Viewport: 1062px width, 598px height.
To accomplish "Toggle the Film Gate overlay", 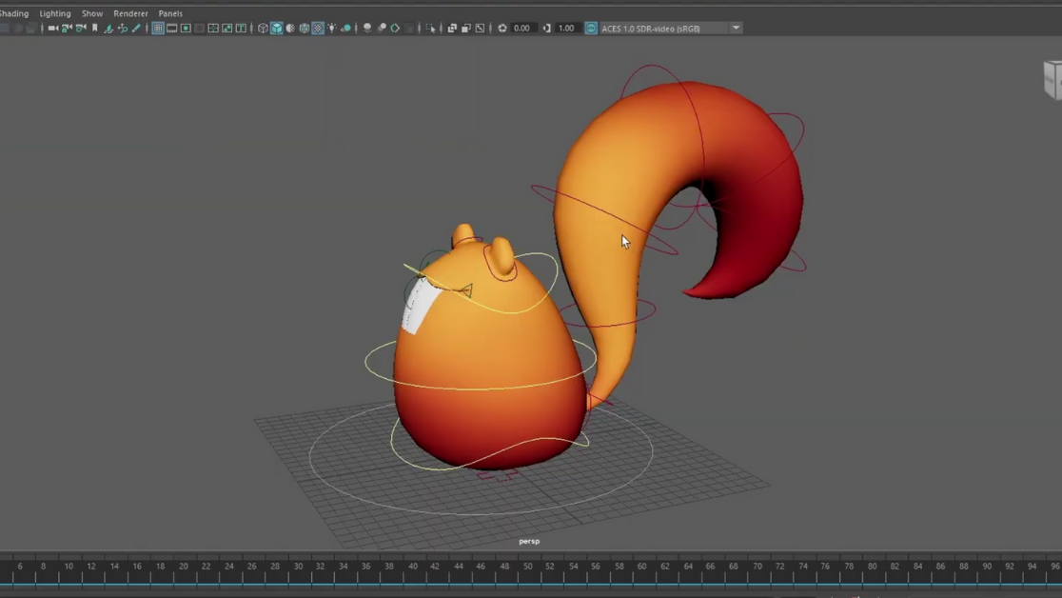I will (172, 29).
